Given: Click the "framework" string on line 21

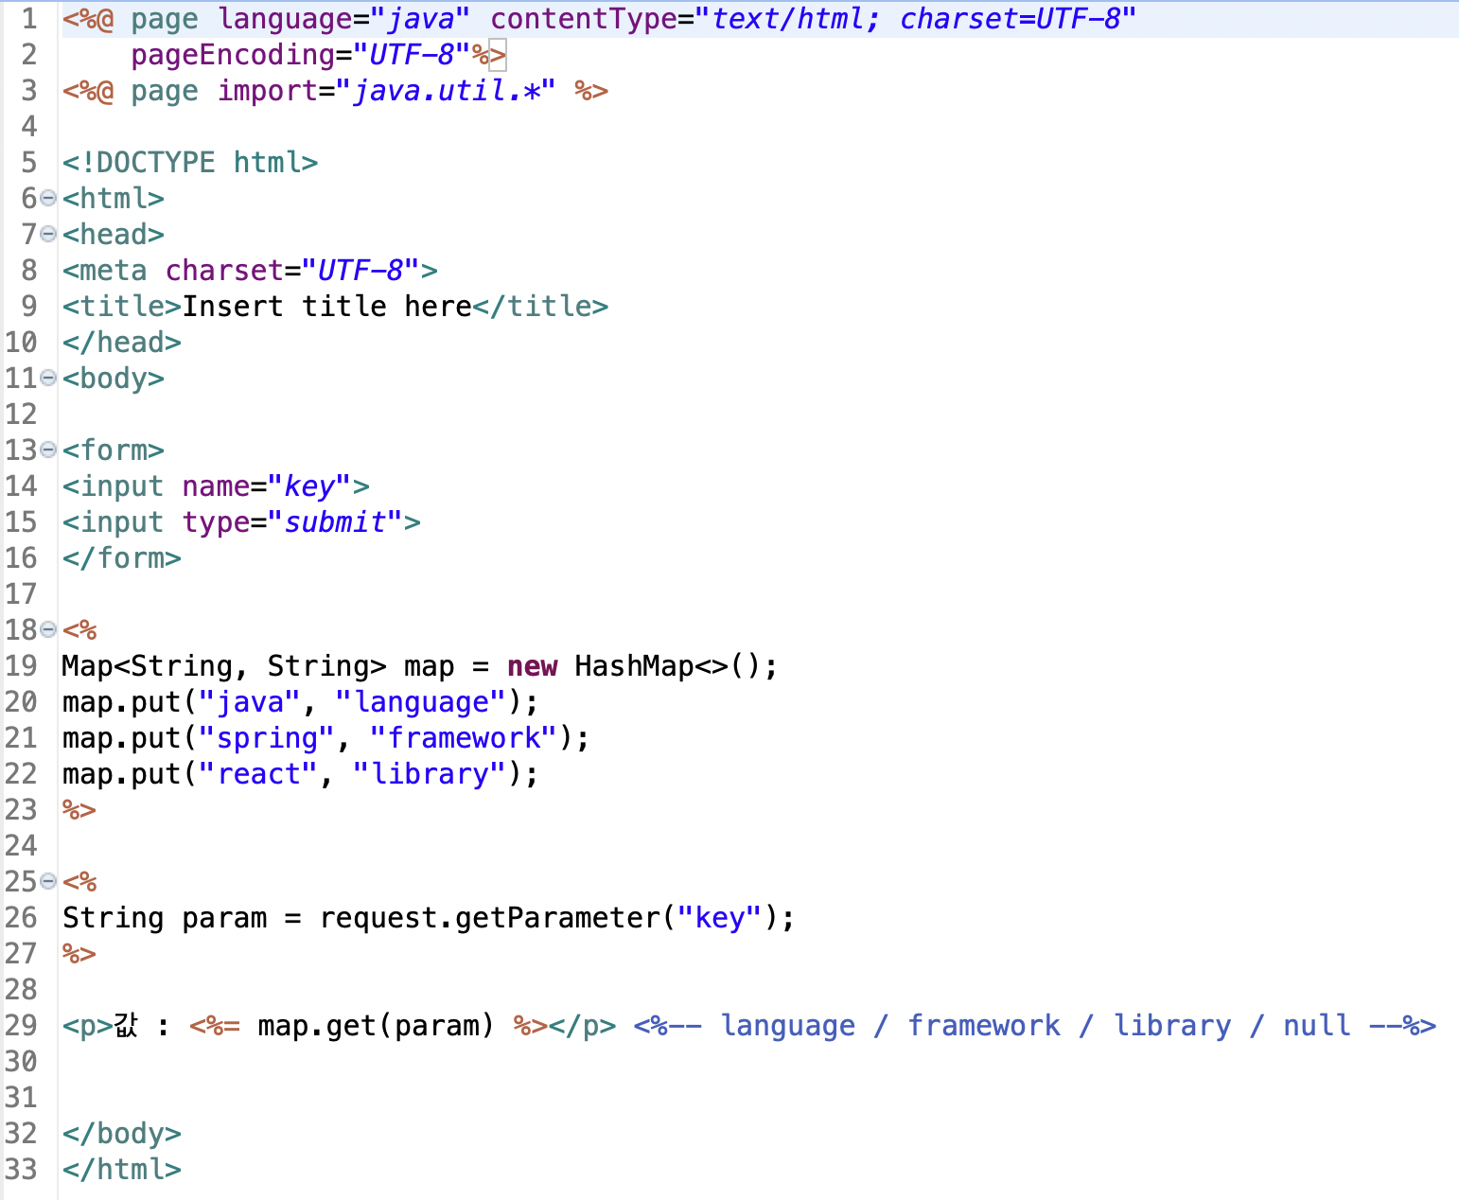Looking at the screenshot, I should coord(464,738).
